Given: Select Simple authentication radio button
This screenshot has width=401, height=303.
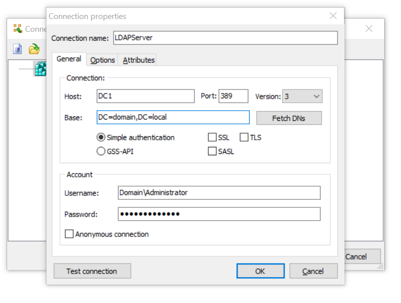Looking at the screenshot, I should pyautogui.click(x=101, y=138).
